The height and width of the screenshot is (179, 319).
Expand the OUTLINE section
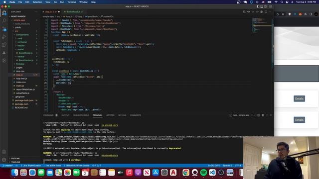click(x=15, y=158)
